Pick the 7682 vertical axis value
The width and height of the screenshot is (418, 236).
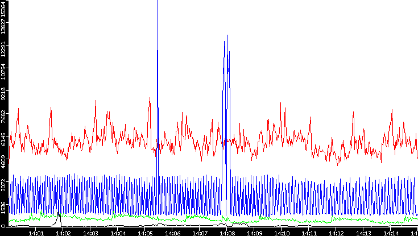tap(3, 116)
